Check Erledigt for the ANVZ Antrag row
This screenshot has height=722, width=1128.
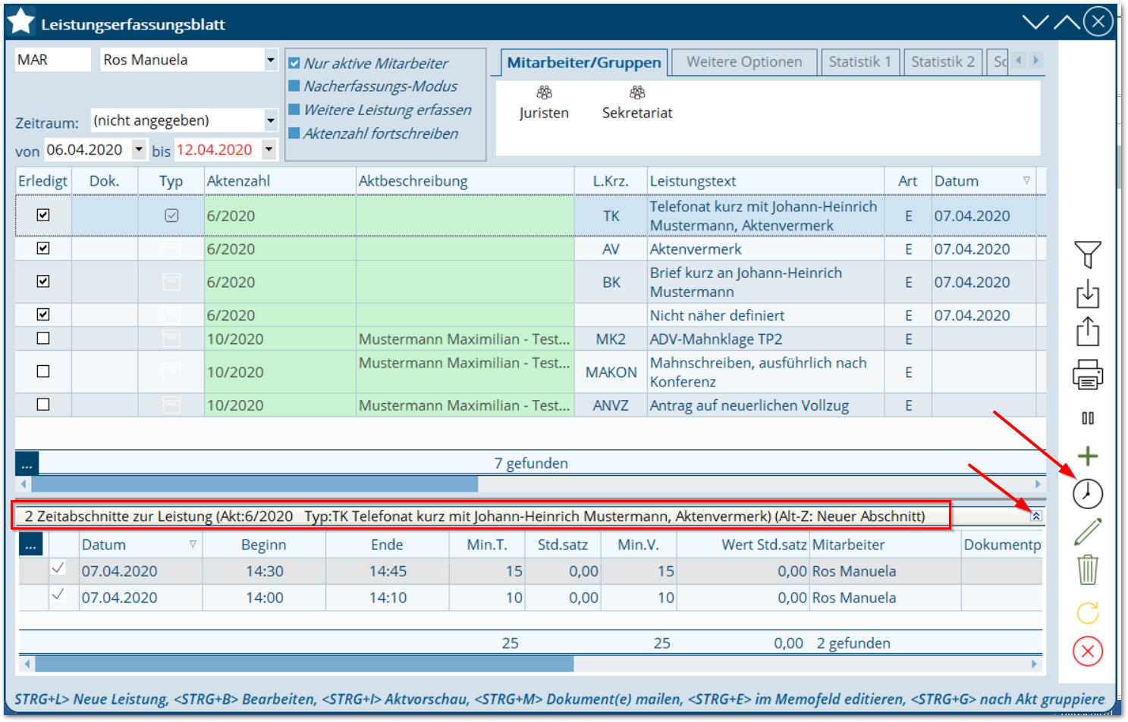[x=43, y=405]
